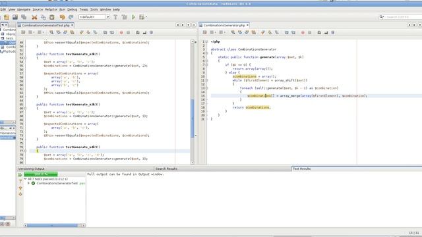Switch to CombinationsGenerator.php tab
Screen dimensions: 422x237
coord(224,25)
